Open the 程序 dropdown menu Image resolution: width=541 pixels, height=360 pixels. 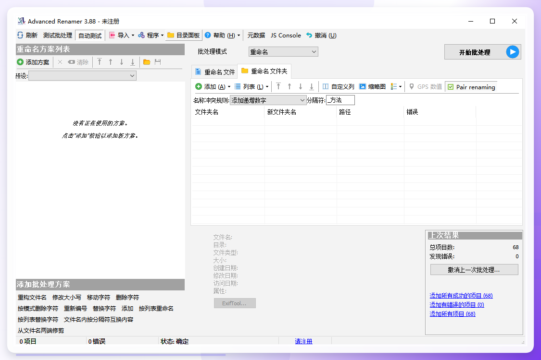151,35
